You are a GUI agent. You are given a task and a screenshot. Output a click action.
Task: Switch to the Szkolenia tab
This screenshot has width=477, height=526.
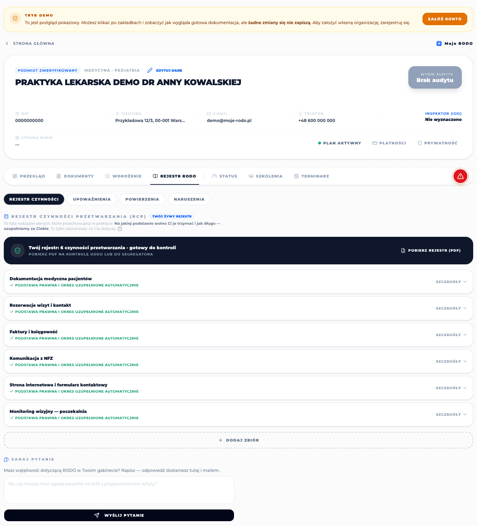point(265,176)
